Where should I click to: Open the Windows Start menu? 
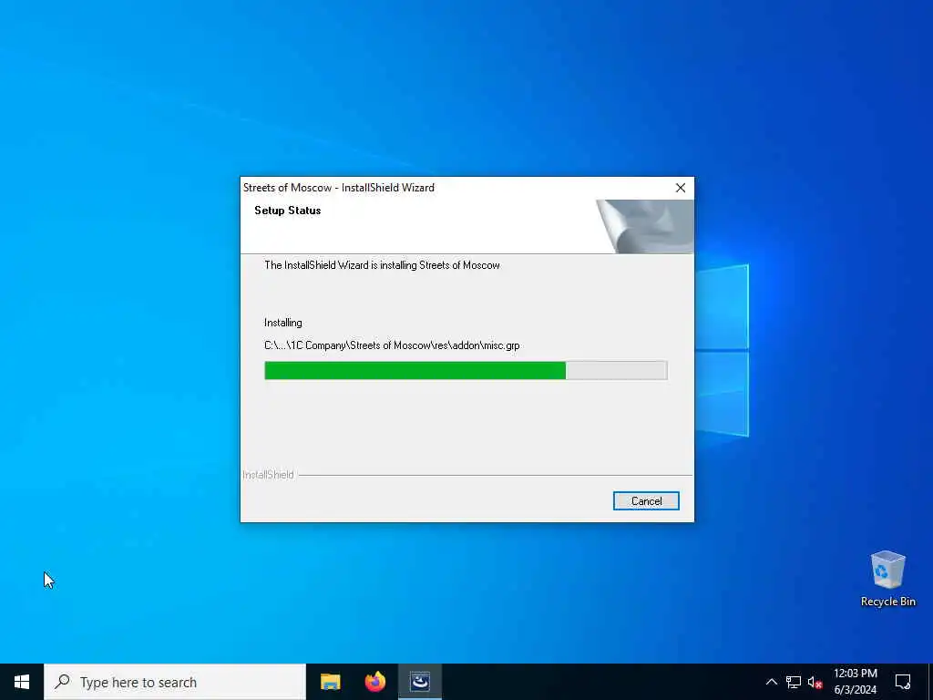click(22, 682)
